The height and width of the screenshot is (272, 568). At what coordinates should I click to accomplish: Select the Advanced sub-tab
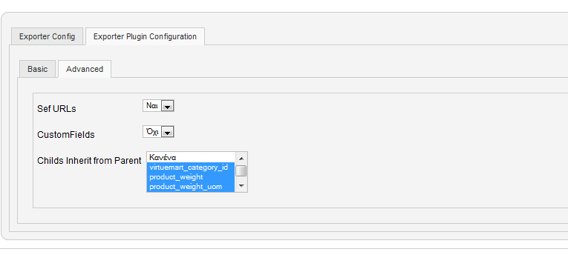[x=85, y=69]
